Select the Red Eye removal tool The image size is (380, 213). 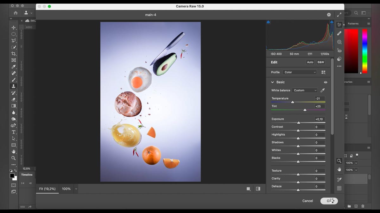click(x=339, y=50)
